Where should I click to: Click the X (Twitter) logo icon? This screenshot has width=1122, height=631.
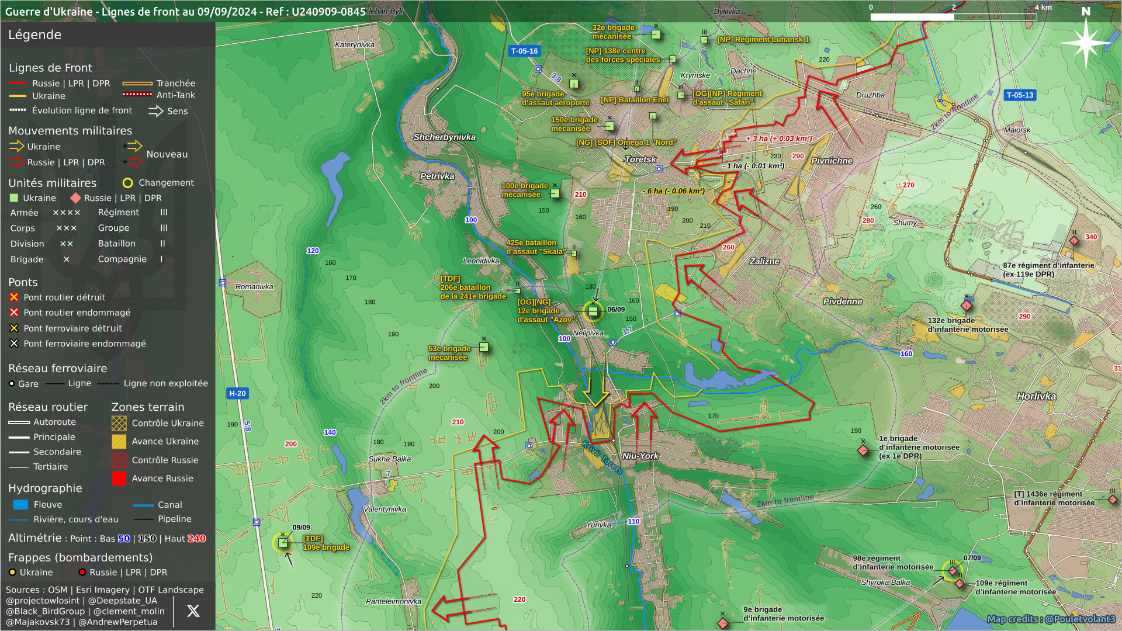coord(193,611)
